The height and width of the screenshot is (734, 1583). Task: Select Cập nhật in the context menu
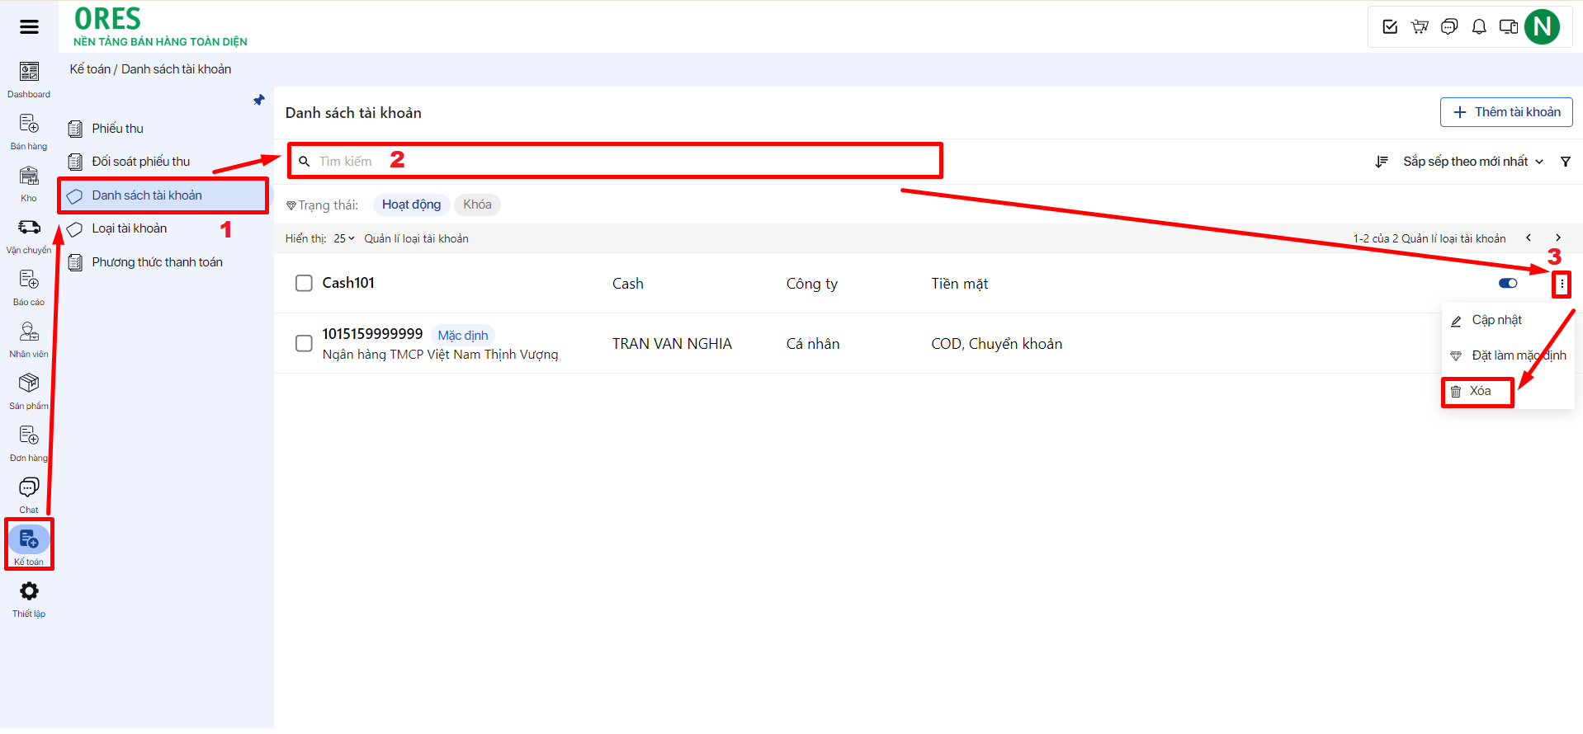tap(1496, 321)
